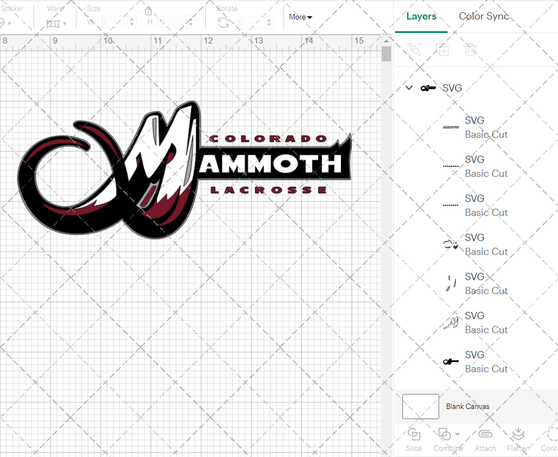
Task: Click the canvas vertical scrollbar thumb
Action: tap(386, 54)
